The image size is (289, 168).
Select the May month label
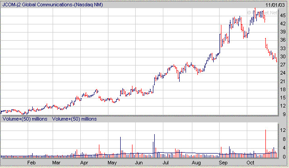coord(112,163)
